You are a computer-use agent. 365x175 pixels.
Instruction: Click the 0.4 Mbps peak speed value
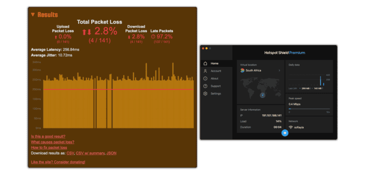point(295,104)
